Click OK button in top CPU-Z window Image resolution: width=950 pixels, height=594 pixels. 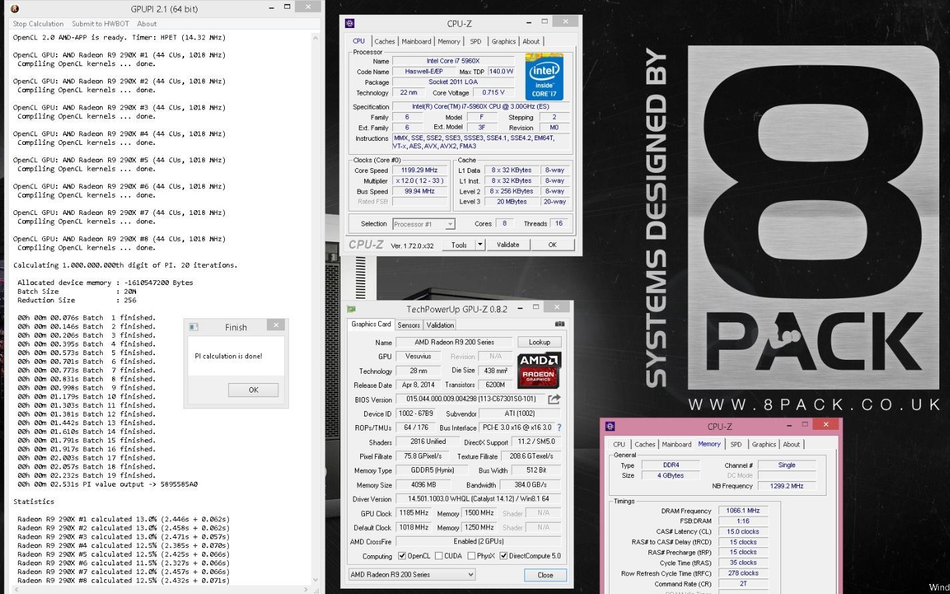click(x=552, y=245)
